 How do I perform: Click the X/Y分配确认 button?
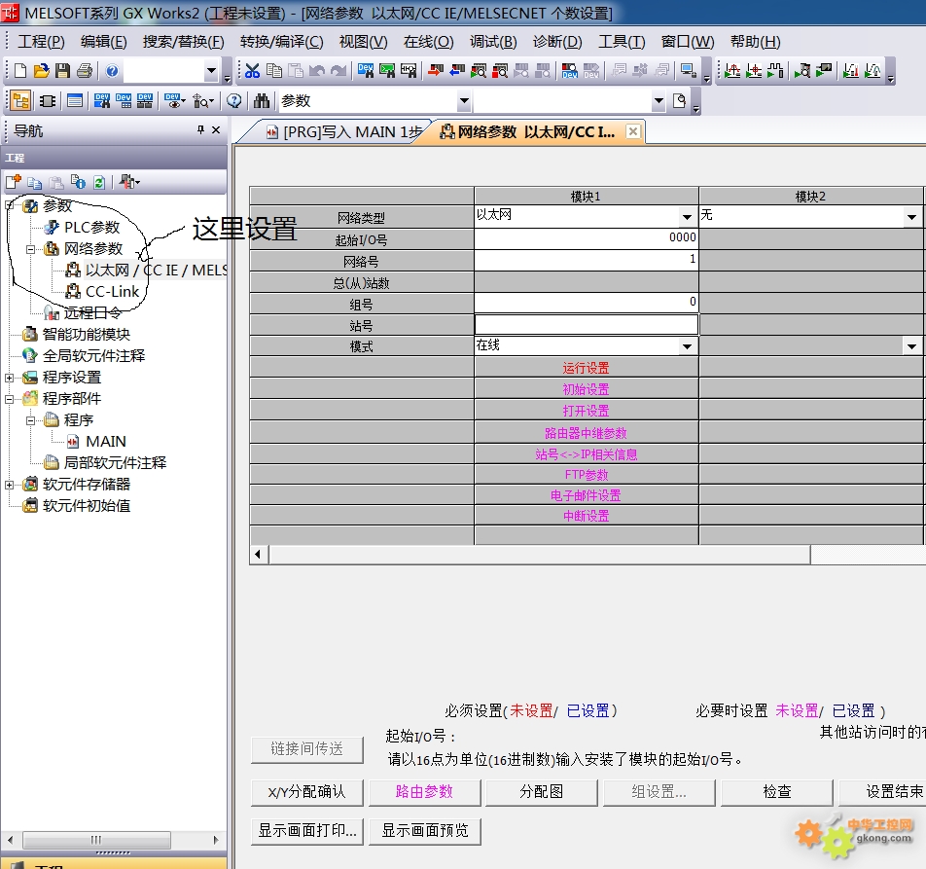pyautogui.click(x=306, y=791)
